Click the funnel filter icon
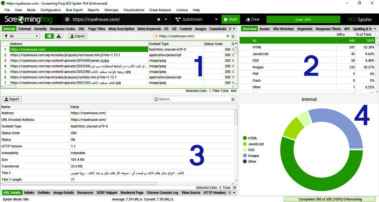This screenshot has width=379, height=202. (6, 36)
